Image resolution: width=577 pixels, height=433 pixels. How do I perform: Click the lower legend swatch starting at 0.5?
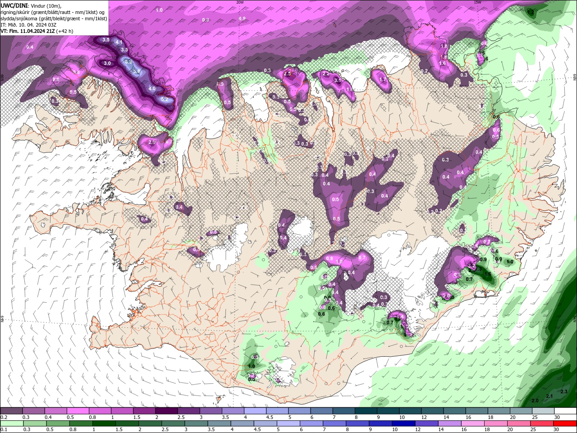[58, 424]
